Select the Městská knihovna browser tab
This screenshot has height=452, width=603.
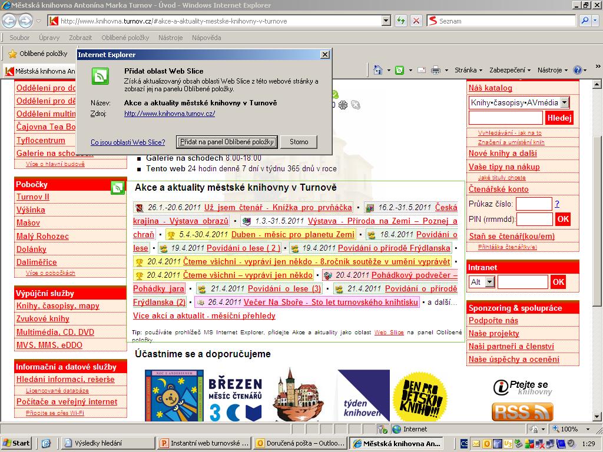[40, 71]
